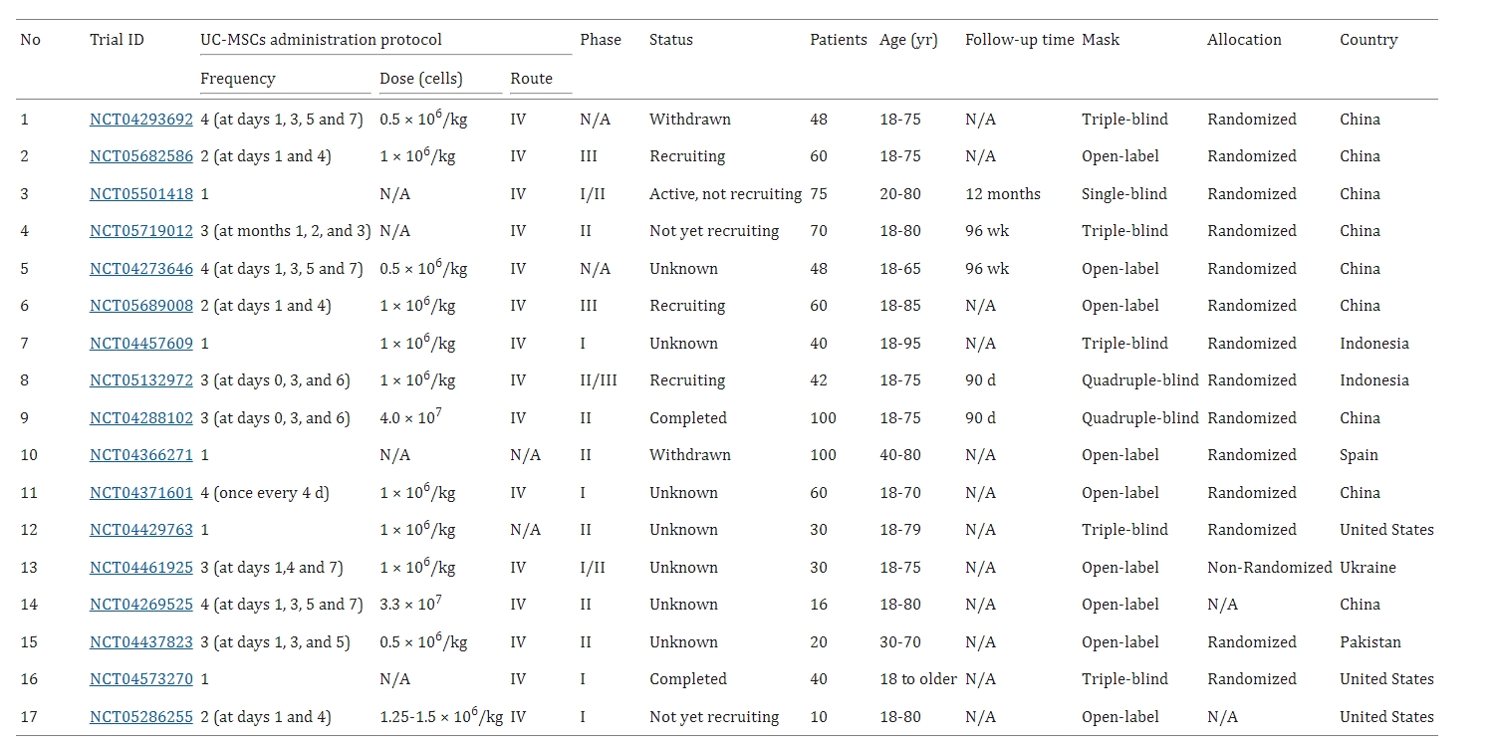
Task: Click trial ID NCT05689008
Action: 140,306
